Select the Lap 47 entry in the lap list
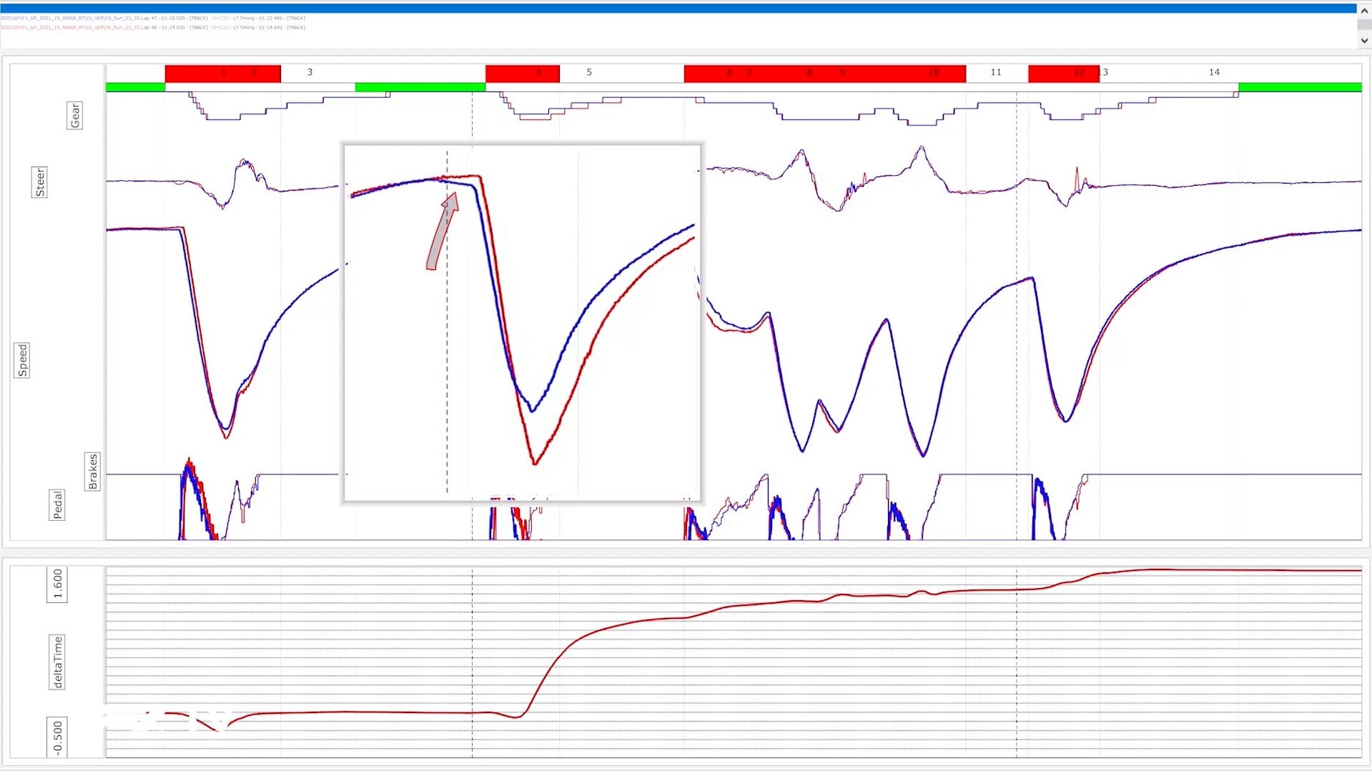Screen dimensions: 1372x771 click(x=153, y=18)
